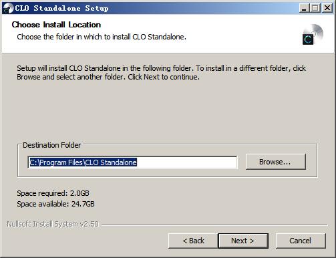Click the Choose Install Location heading
The height and width of the screenshot is (258, 336).
pyautogui.click(x=56, y=25)
